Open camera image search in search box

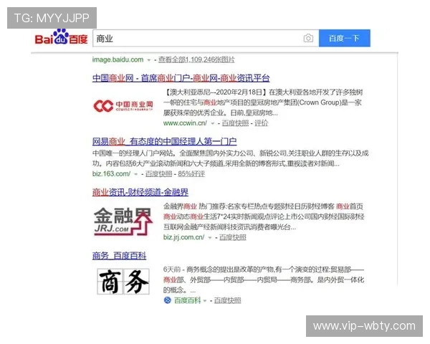tap(308, 38)
